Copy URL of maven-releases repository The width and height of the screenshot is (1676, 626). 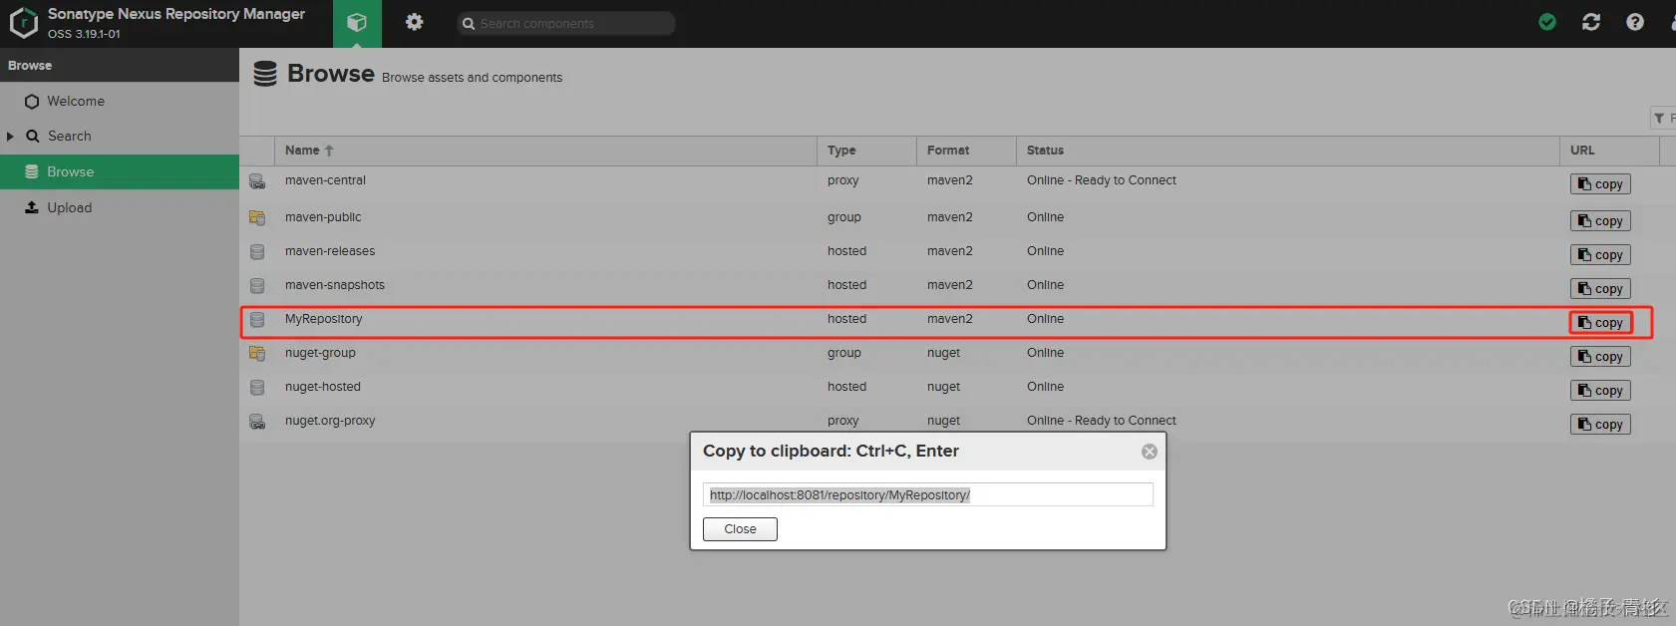click(x=1600, y=255)
